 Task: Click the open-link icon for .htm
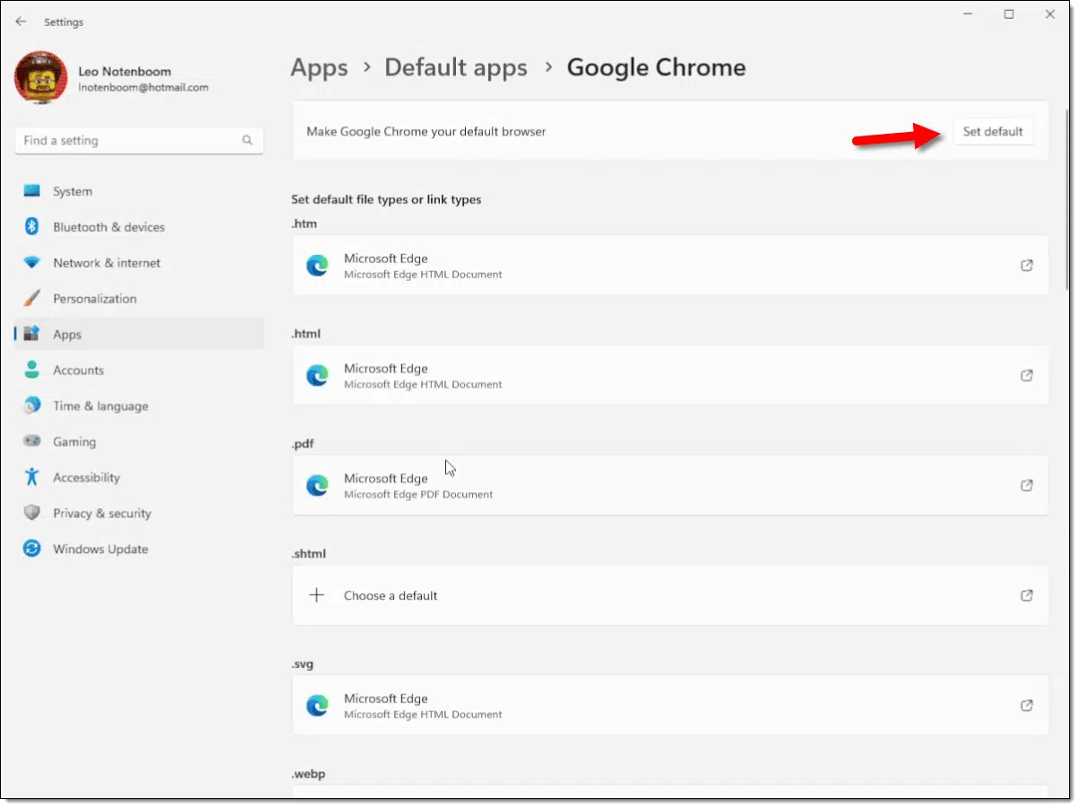coord(1027,266)
